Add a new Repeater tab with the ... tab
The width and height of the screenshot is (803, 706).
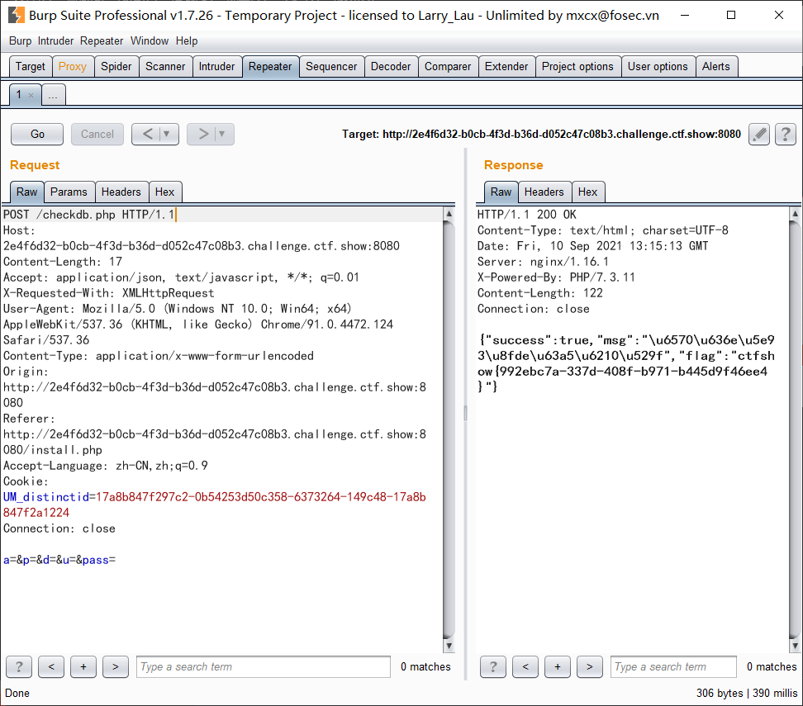point(53,95)
